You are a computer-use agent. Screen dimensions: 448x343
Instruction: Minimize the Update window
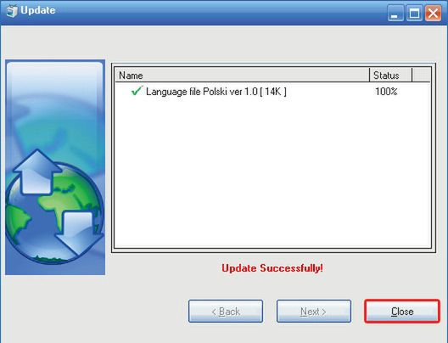click(395, 13)
